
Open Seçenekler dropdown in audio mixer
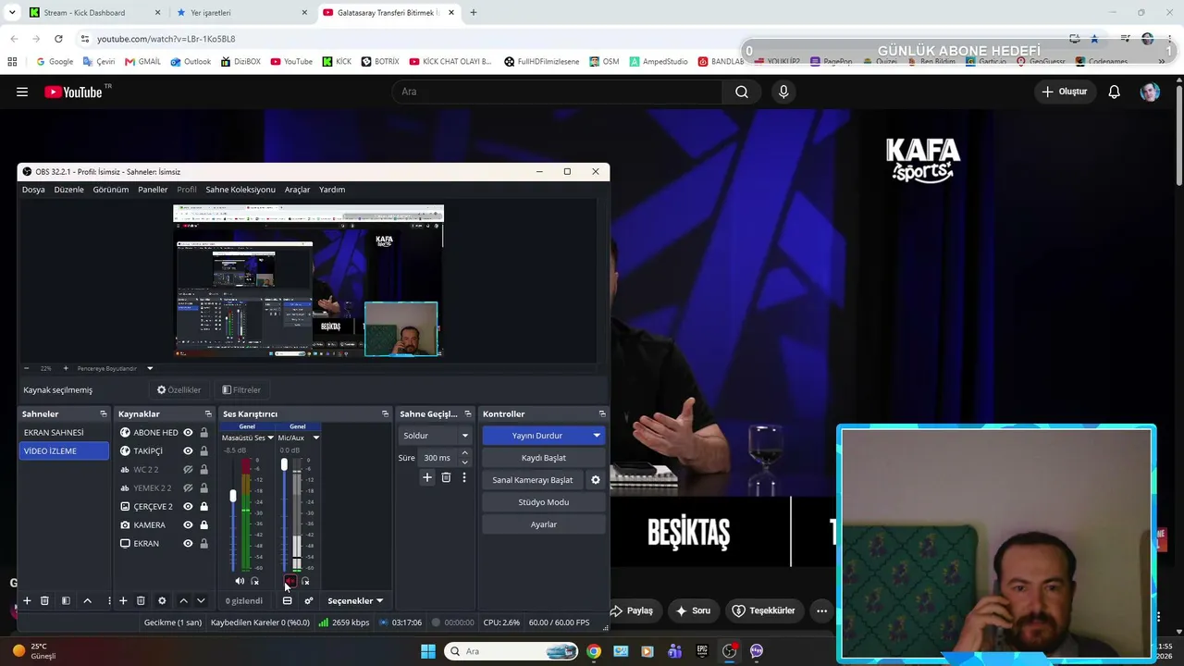355,600
